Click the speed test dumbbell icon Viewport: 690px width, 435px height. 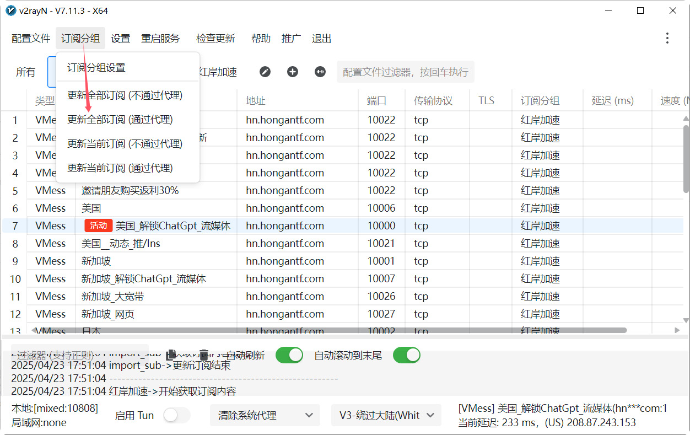click(x=320, y=72)
